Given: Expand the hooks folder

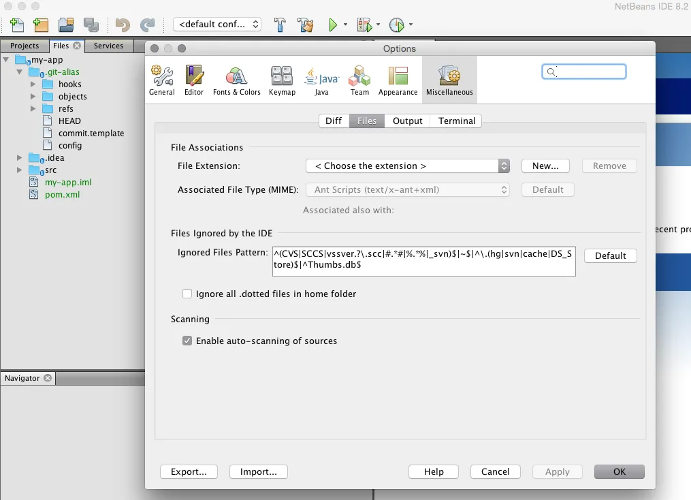Looking at the screenshot, I should pyautogui.click(x=33, y=84).
